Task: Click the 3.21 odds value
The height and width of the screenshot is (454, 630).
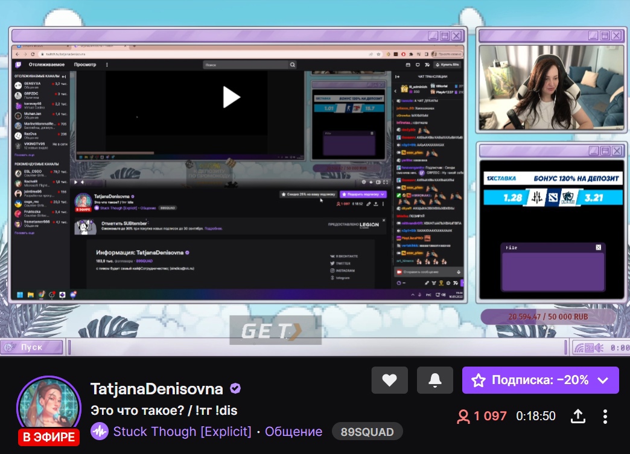Action: pos(594,198)
